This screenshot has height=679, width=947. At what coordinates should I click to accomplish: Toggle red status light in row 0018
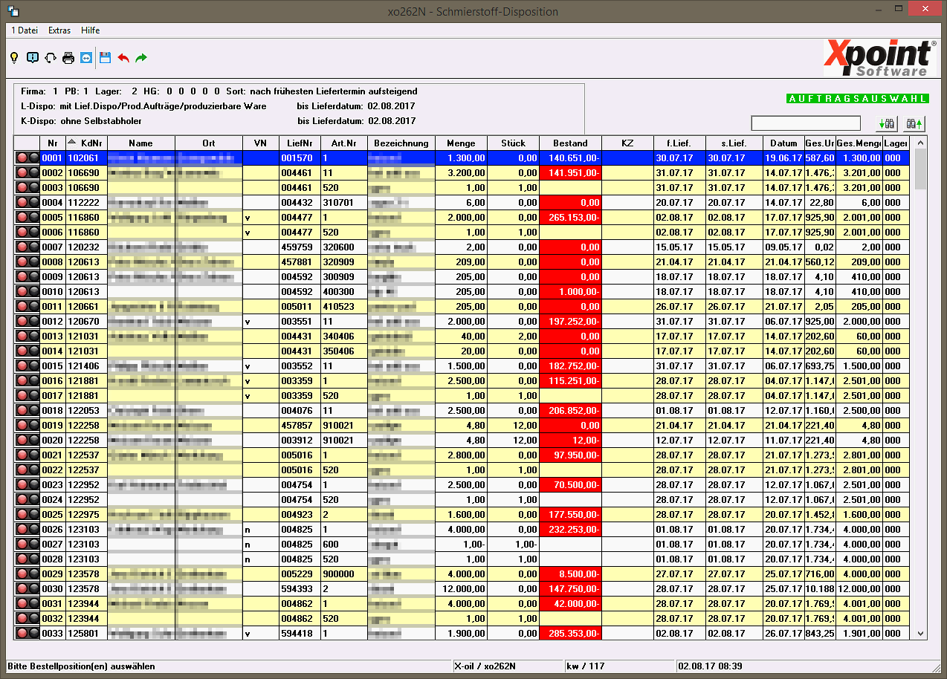point(22,410)
